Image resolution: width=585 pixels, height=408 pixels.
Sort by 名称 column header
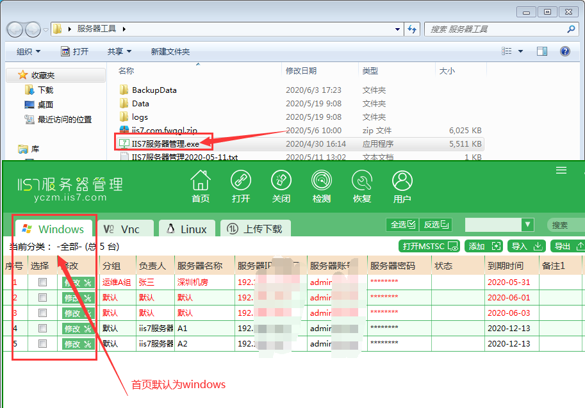point(126,71)
